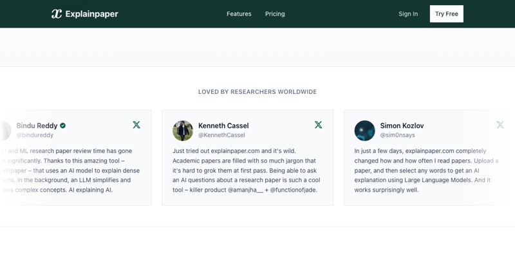Click the Sign In link
Screen dimensions: 515x270
click(x=408, y=14)
